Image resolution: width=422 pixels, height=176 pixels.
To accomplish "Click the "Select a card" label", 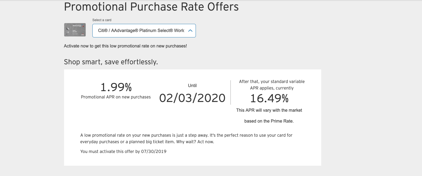I will click(102, 20).
